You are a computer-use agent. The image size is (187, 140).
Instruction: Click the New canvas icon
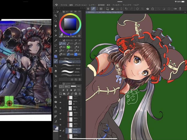tap(107, 9)
